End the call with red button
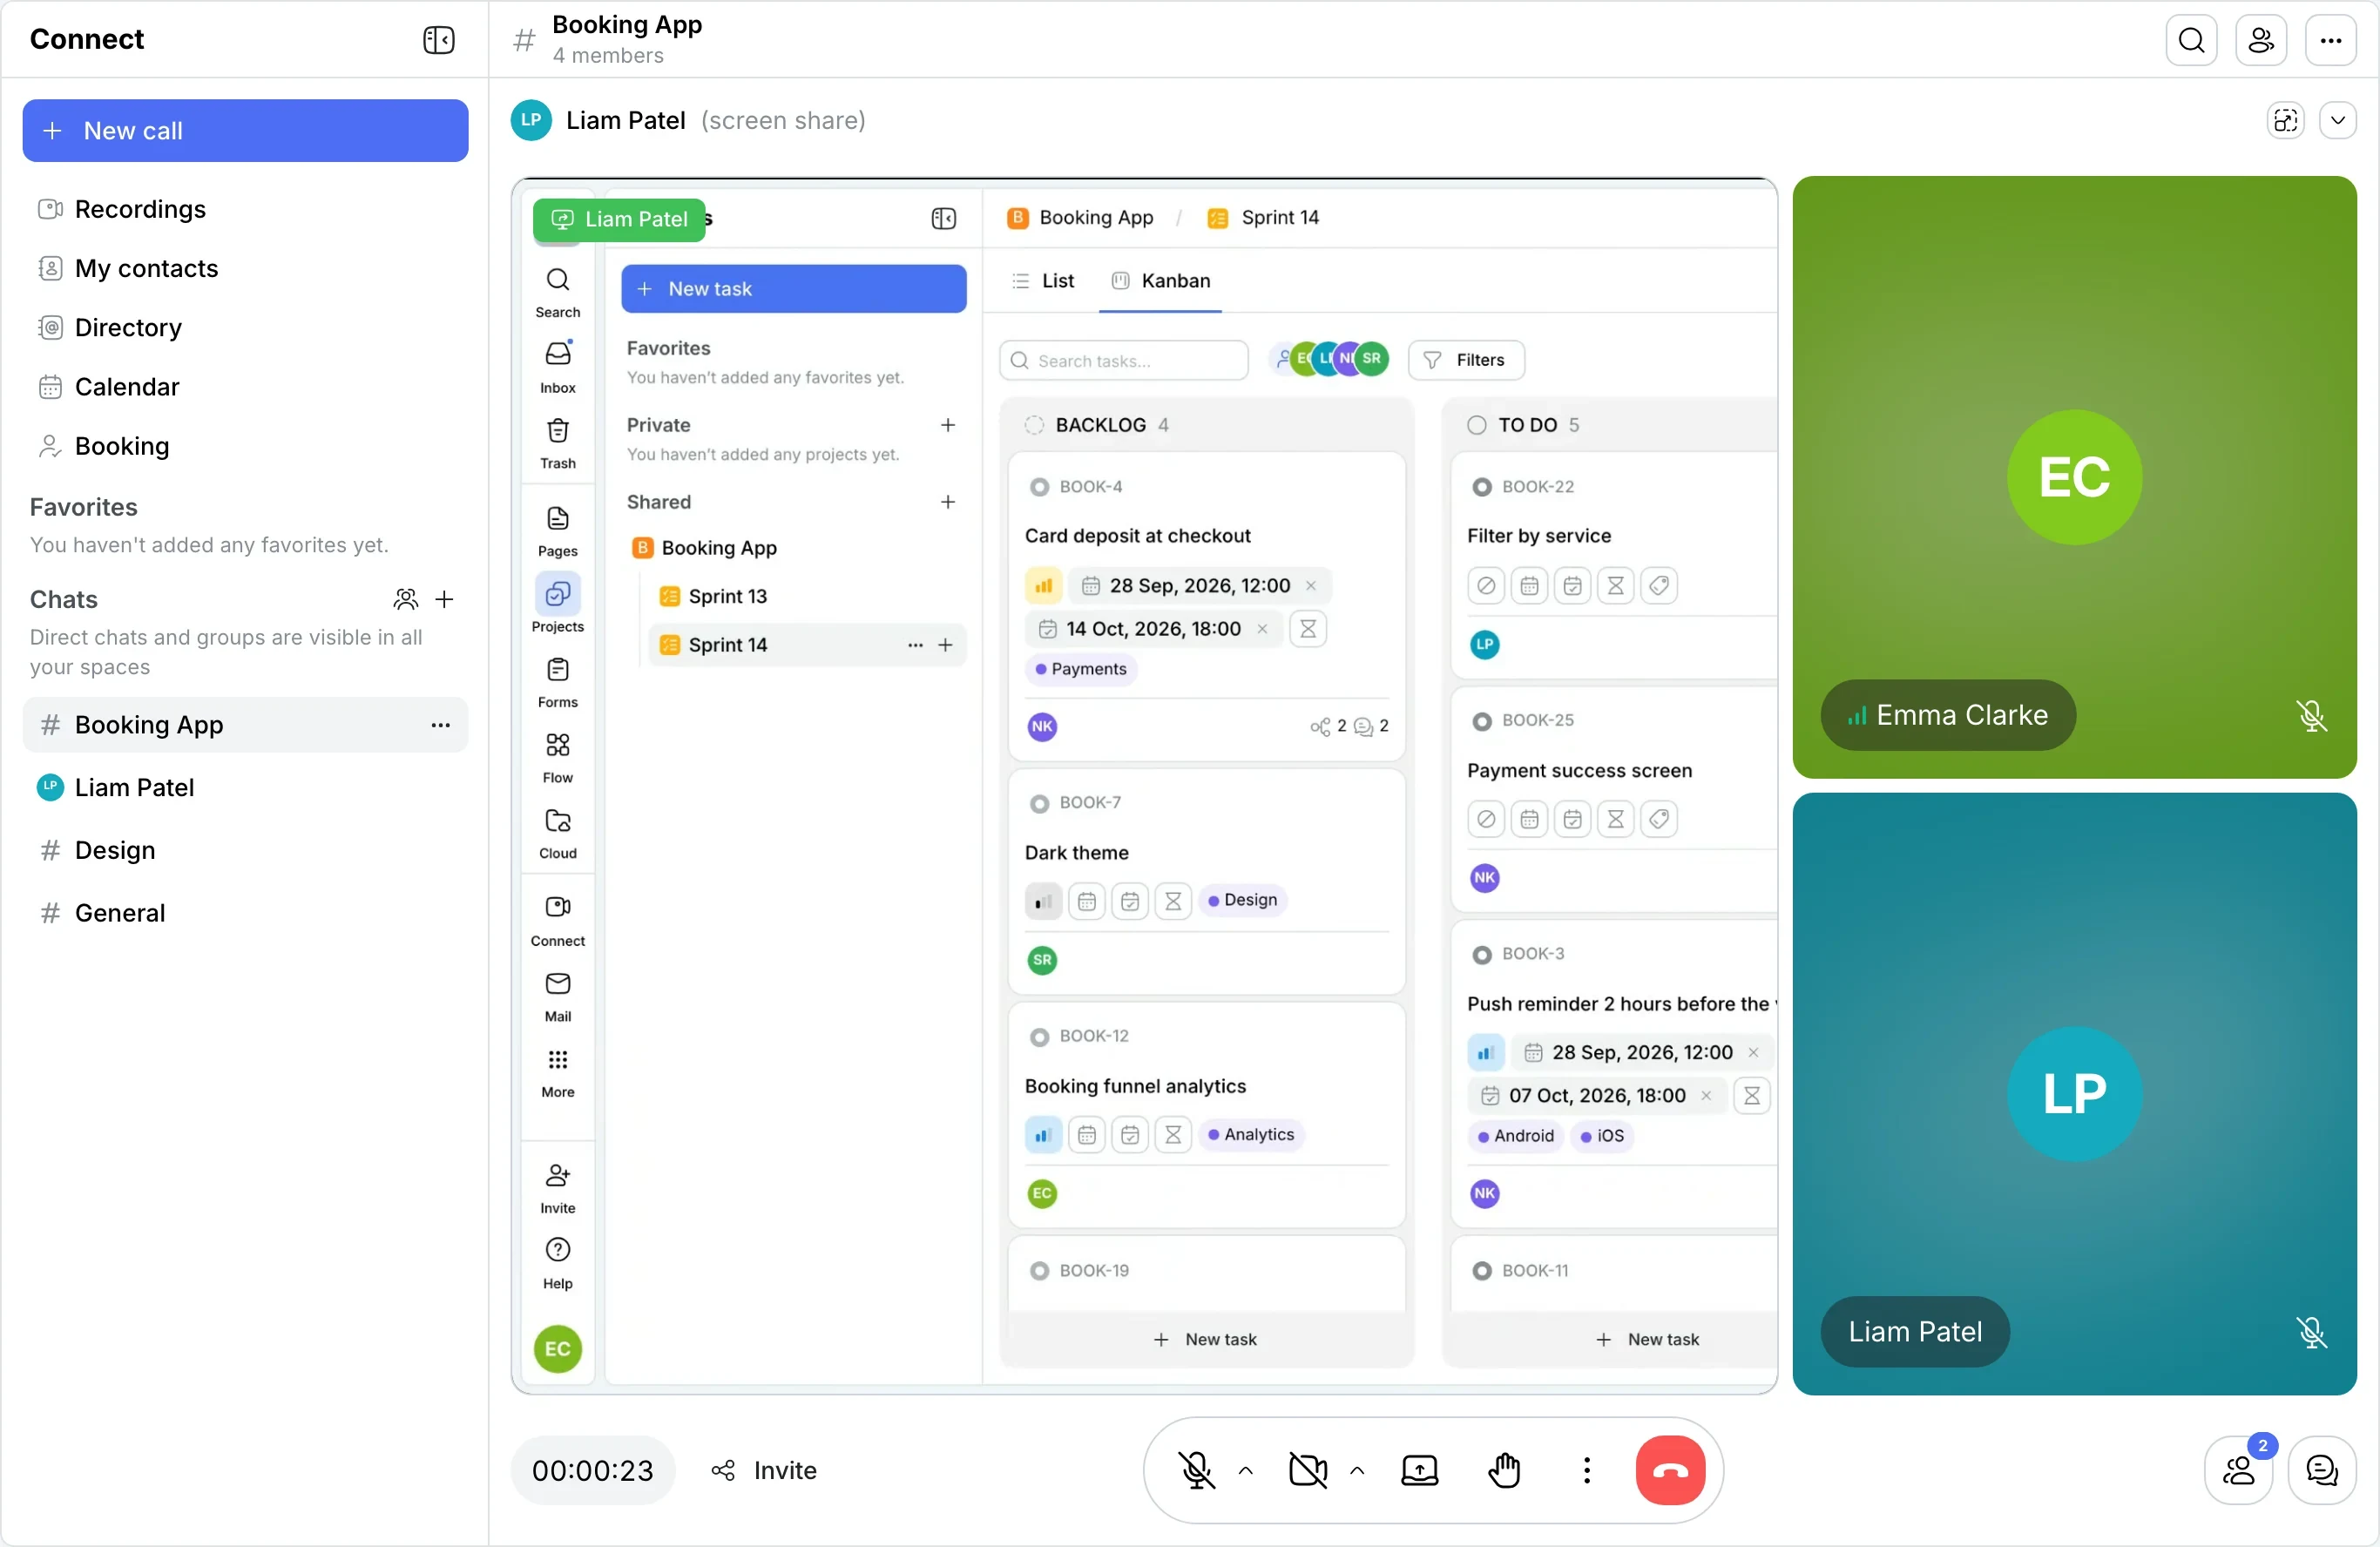 pos(1669,1470)
